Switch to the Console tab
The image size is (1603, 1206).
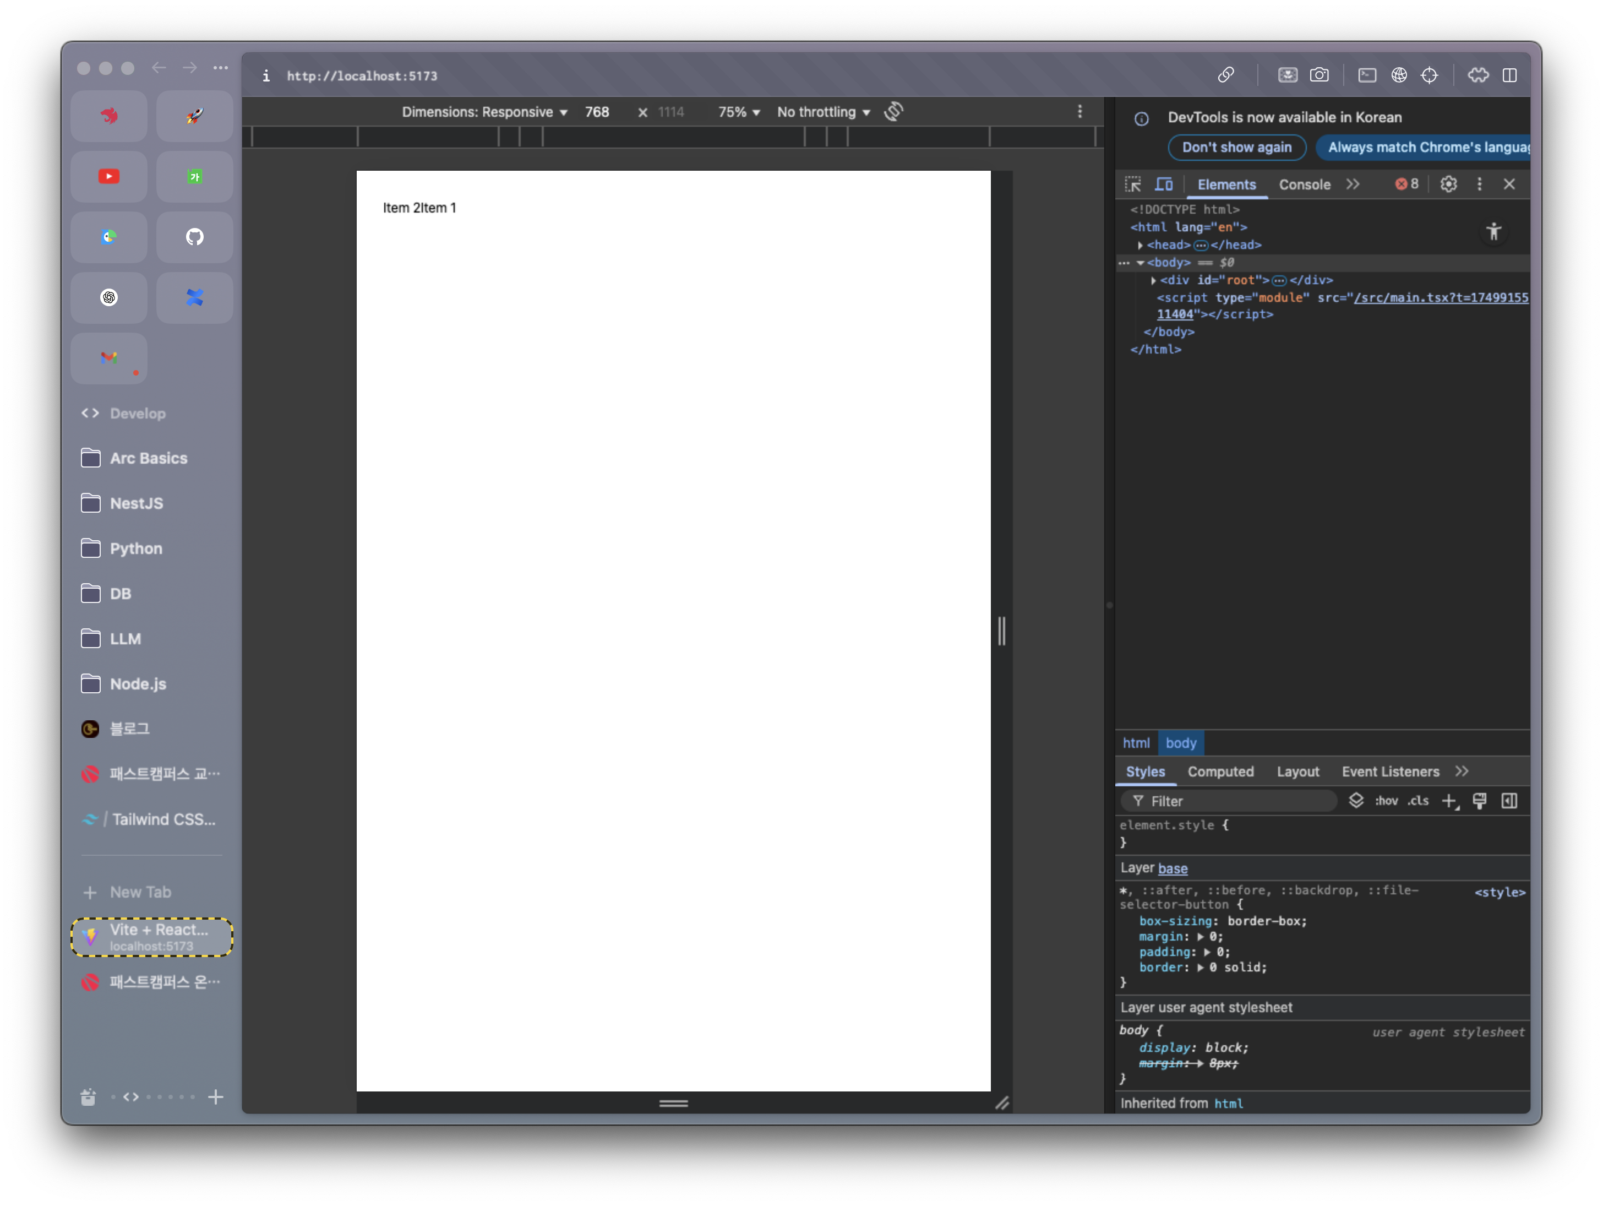point(1304,185)
